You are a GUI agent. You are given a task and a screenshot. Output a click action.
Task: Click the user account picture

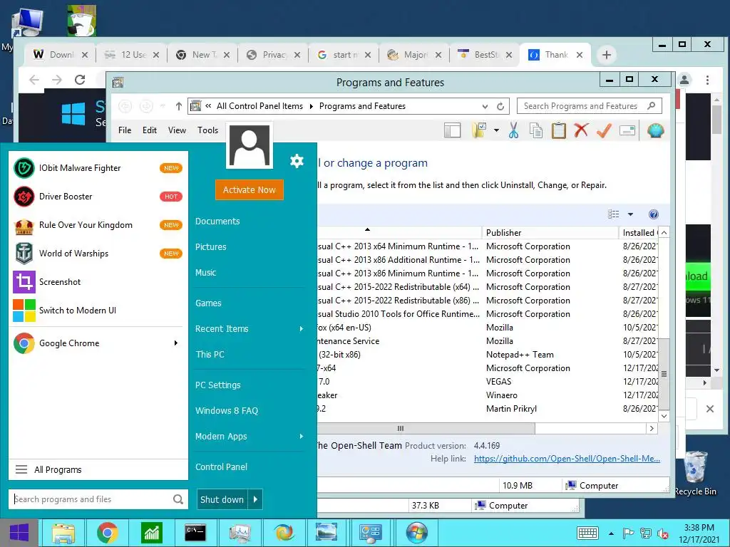(x=250, y=146)
